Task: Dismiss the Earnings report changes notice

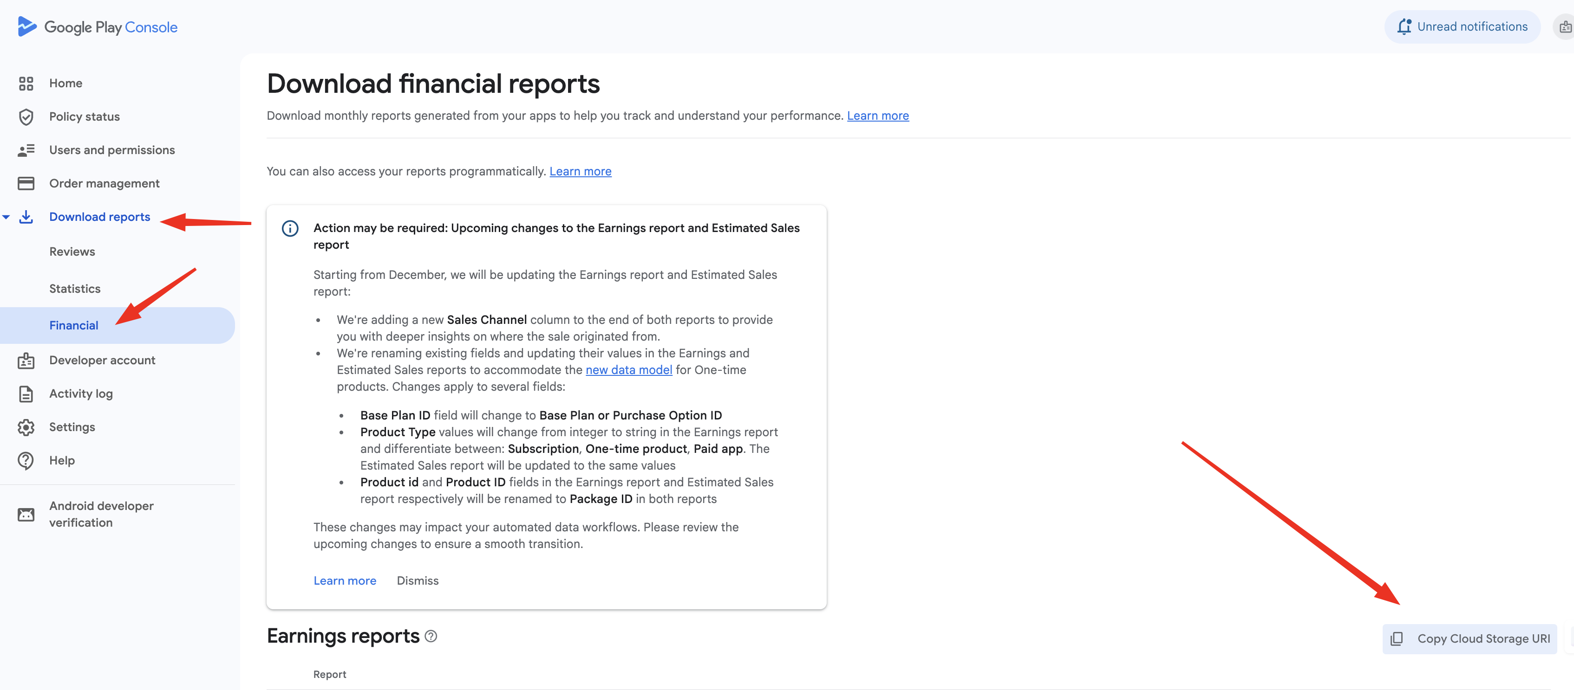Action: (x=418, y=580)
